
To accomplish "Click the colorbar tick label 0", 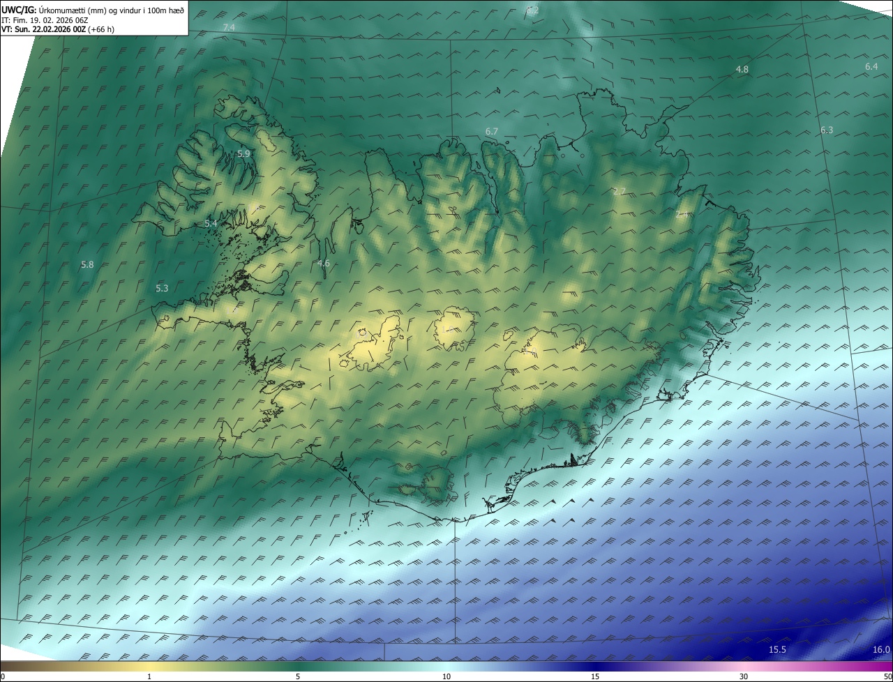I will (x=3, y=676).
